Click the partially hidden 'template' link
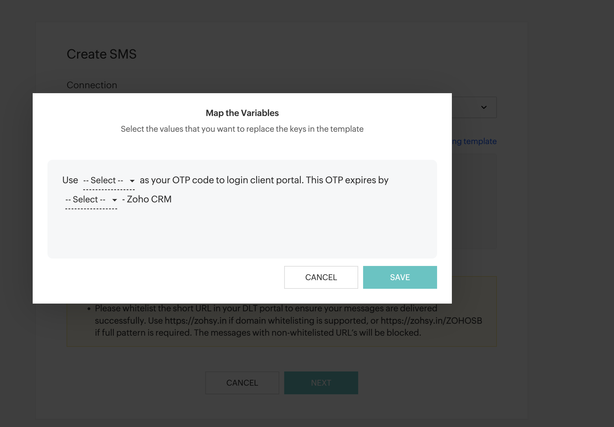The height and width of the screenshot is (427, 614). [475, 141]
